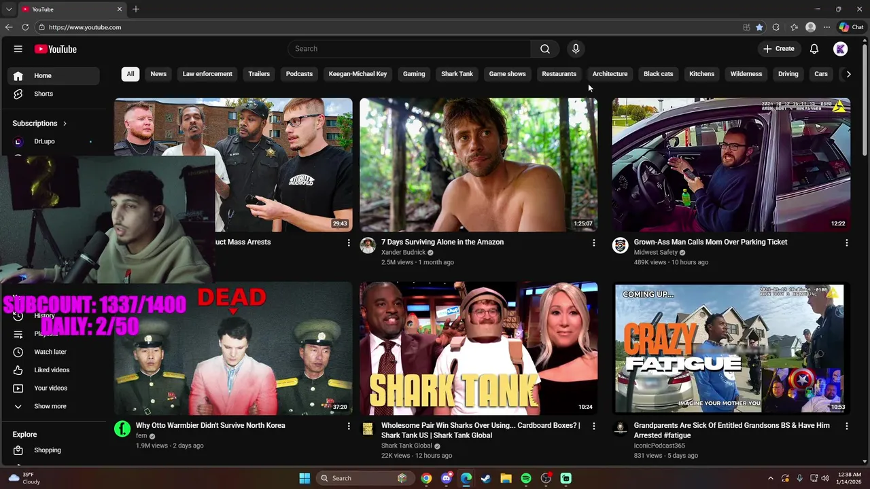Select the Law enforcement chip
This screenshot has width=870, height=489.
click(x=207, y=74)
